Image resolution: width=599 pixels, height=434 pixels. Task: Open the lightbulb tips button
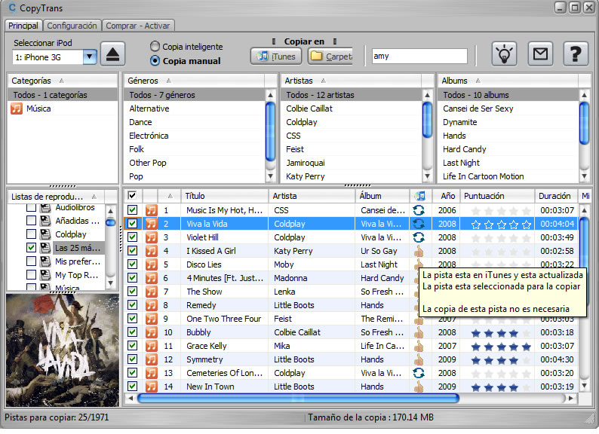coord(504,53)
